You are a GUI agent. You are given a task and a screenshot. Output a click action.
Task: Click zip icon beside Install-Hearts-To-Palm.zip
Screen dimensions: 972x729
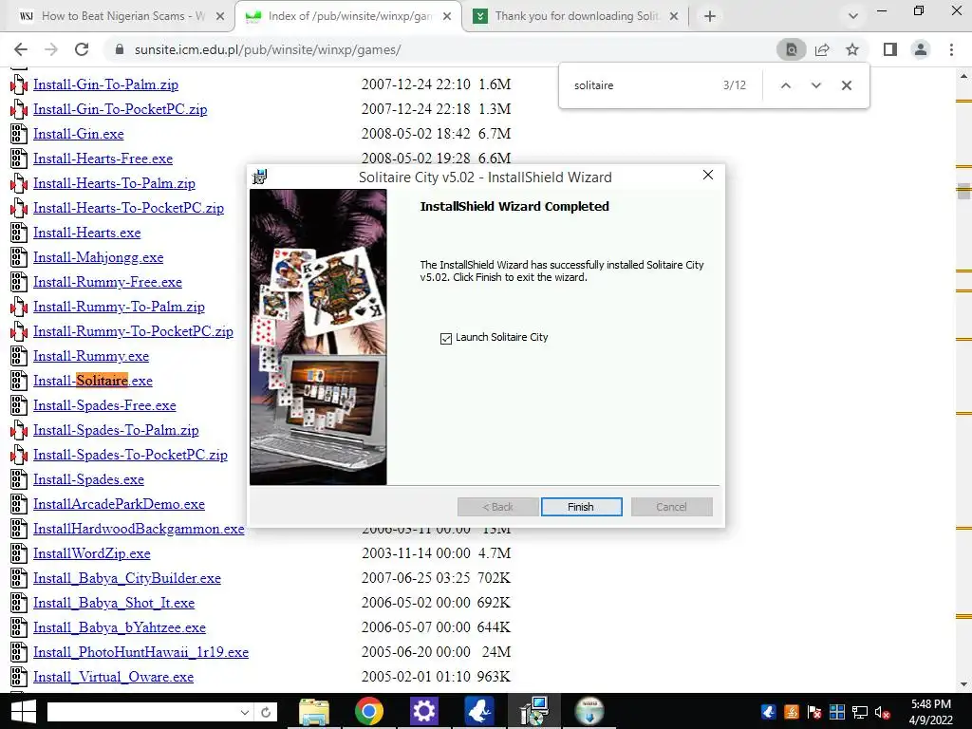19,183
